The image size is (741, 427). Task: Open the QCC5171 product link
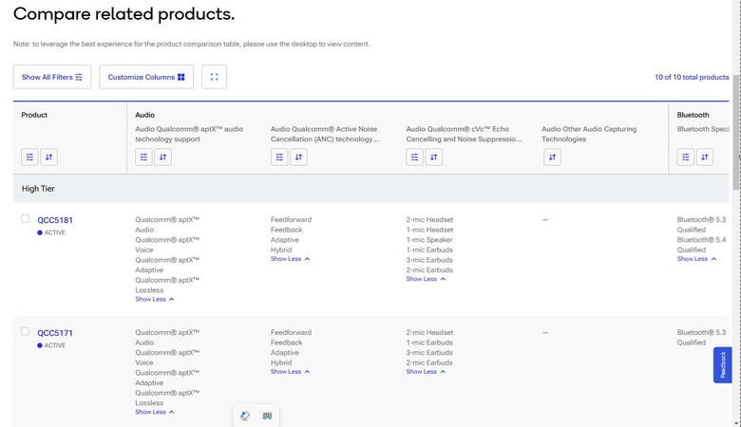pyautogui.click(x=55, y=333)
